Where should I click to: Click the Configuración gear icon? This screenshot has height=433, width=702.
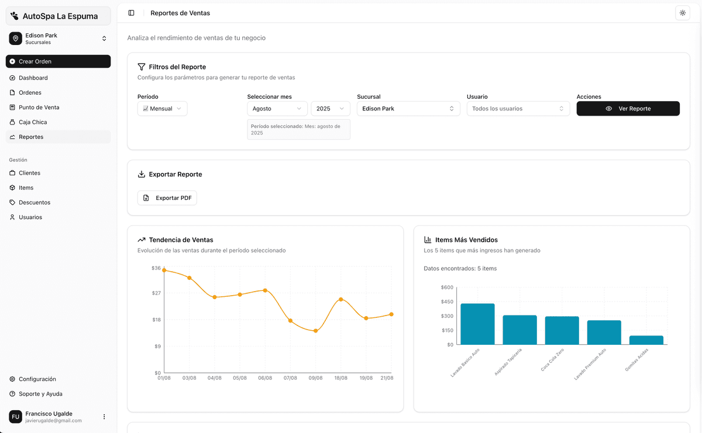tap(12, 379)
